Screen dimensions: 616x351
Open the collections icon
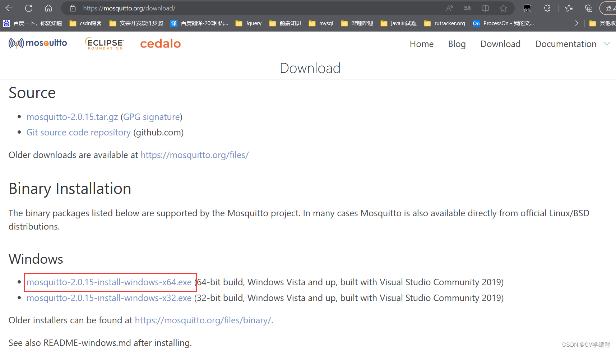tap(589, 8)
